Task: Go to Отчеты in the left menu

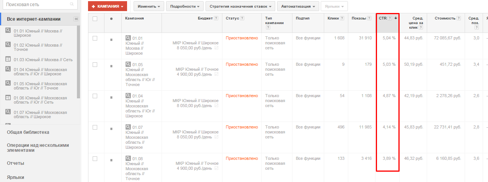Action: [x=15, y=163]
